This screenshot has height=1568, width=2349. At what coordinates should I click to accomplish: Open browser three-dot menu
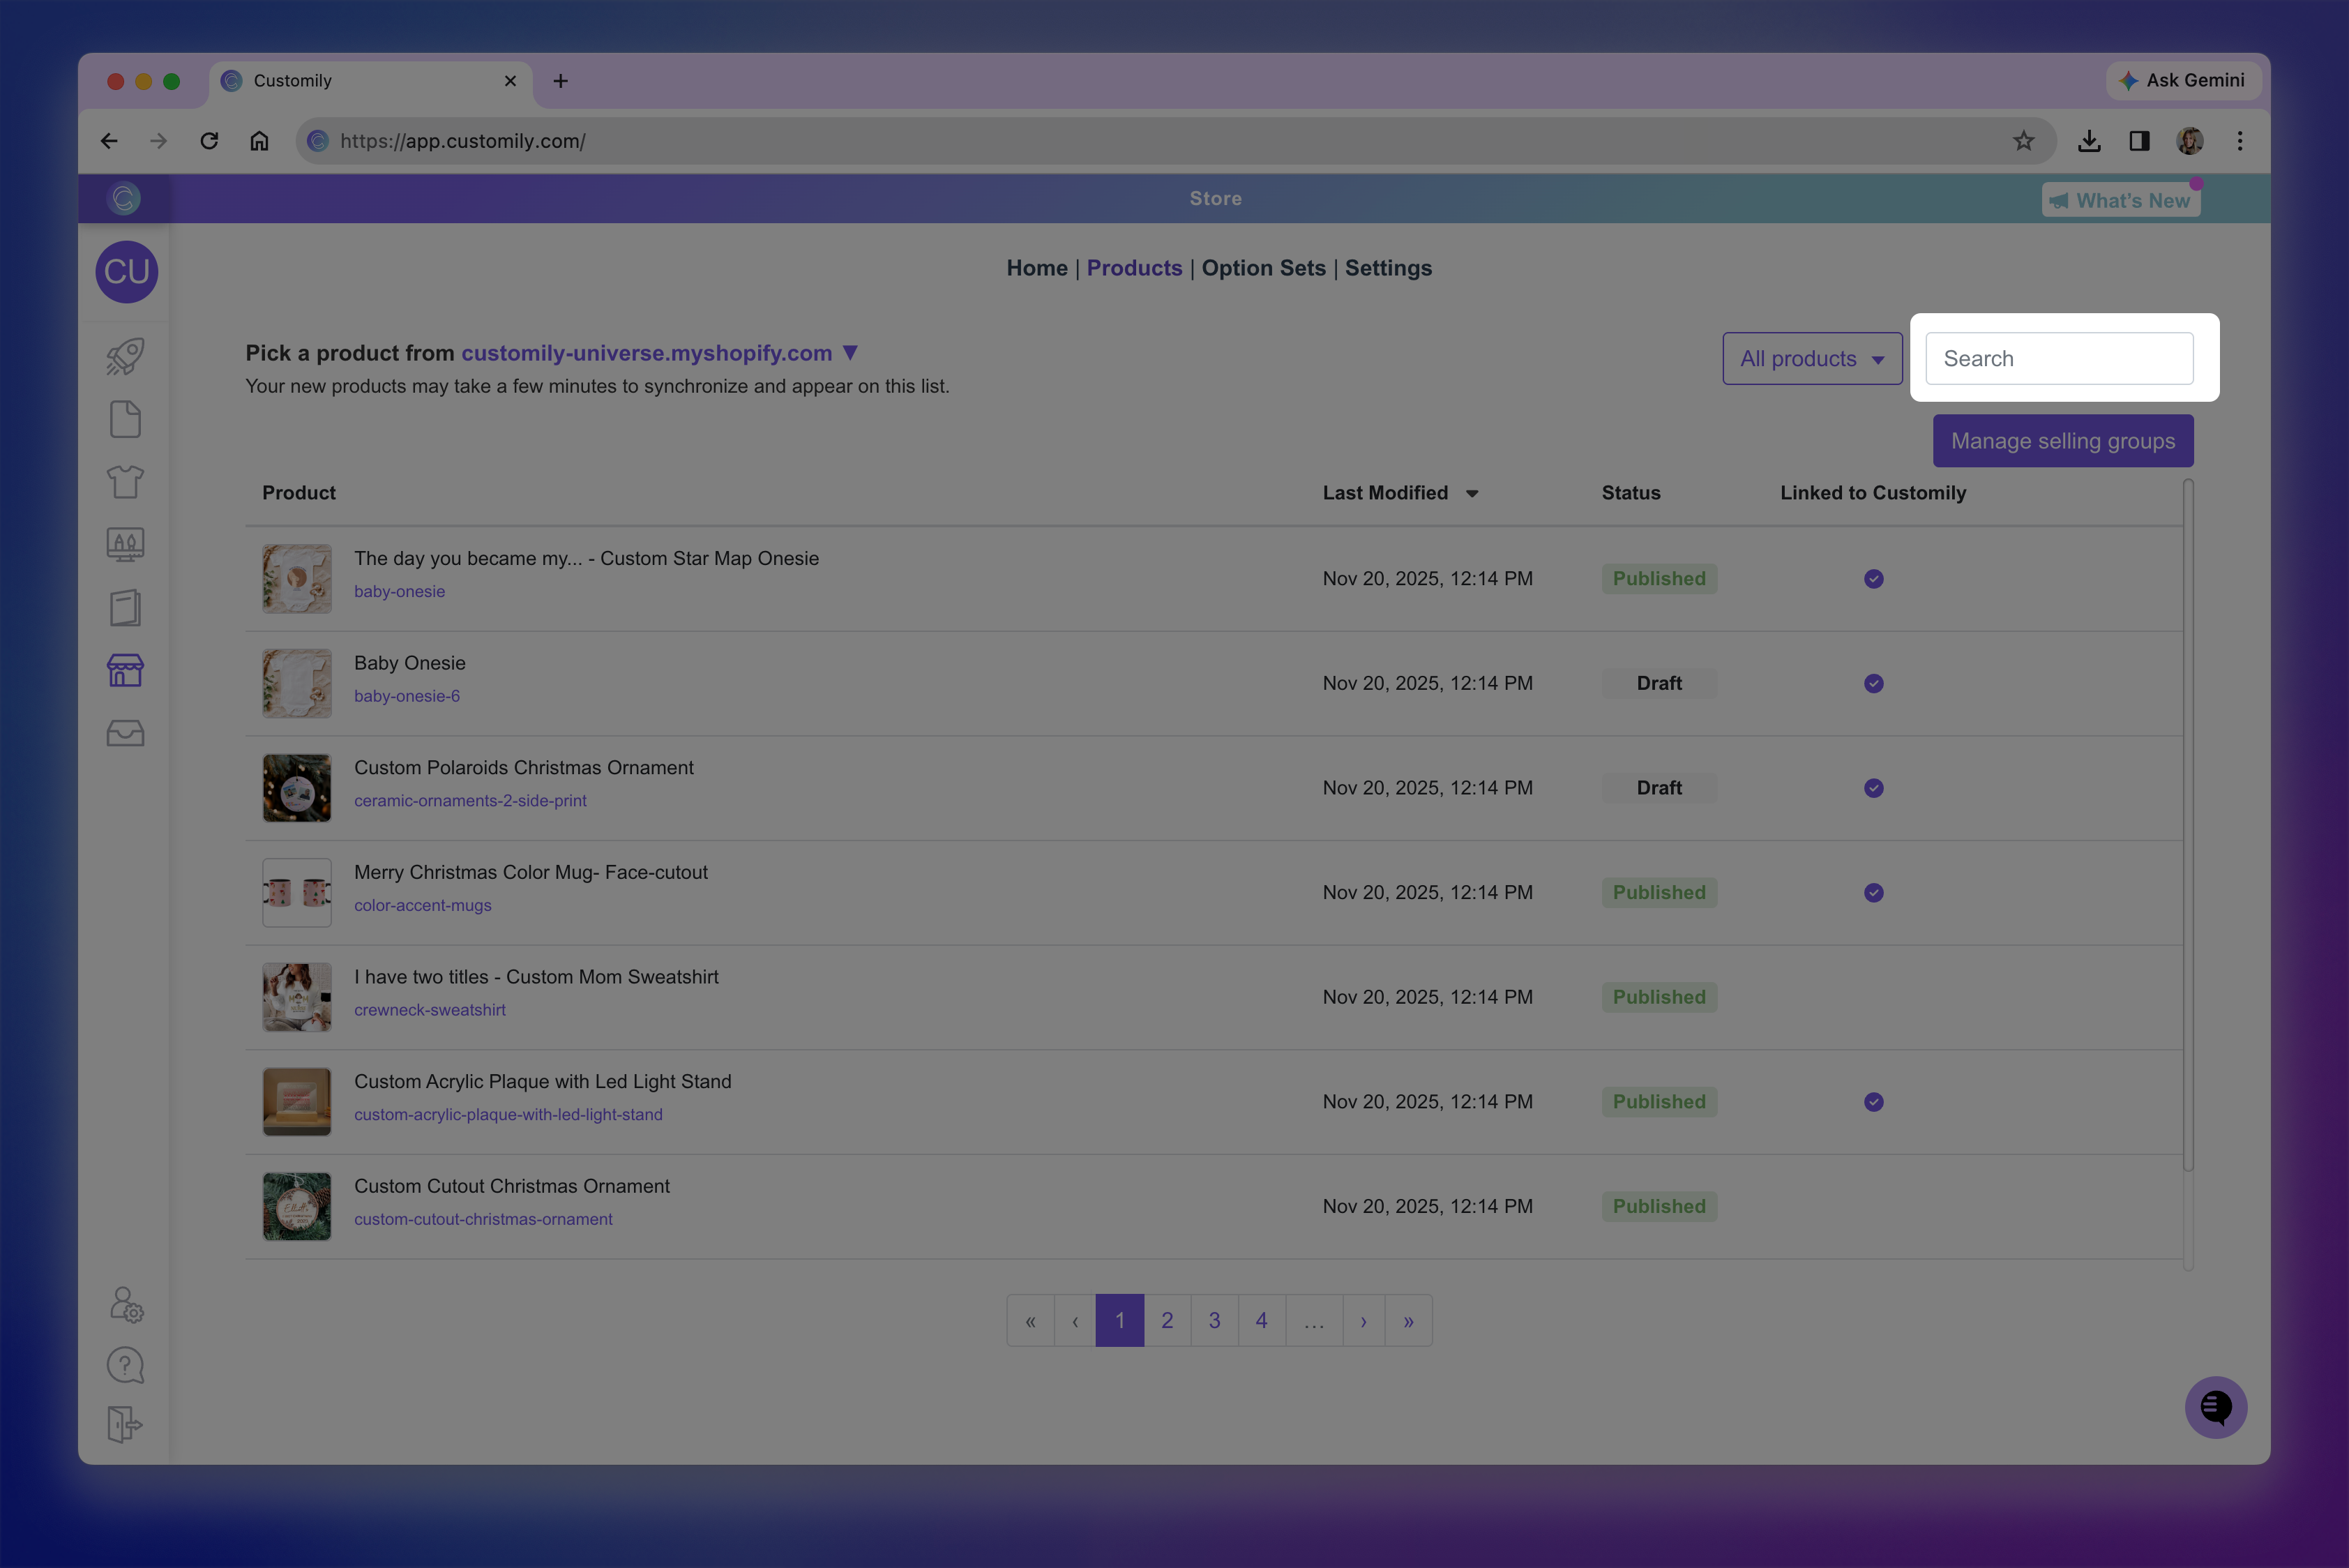click(x=2240, y=141)
